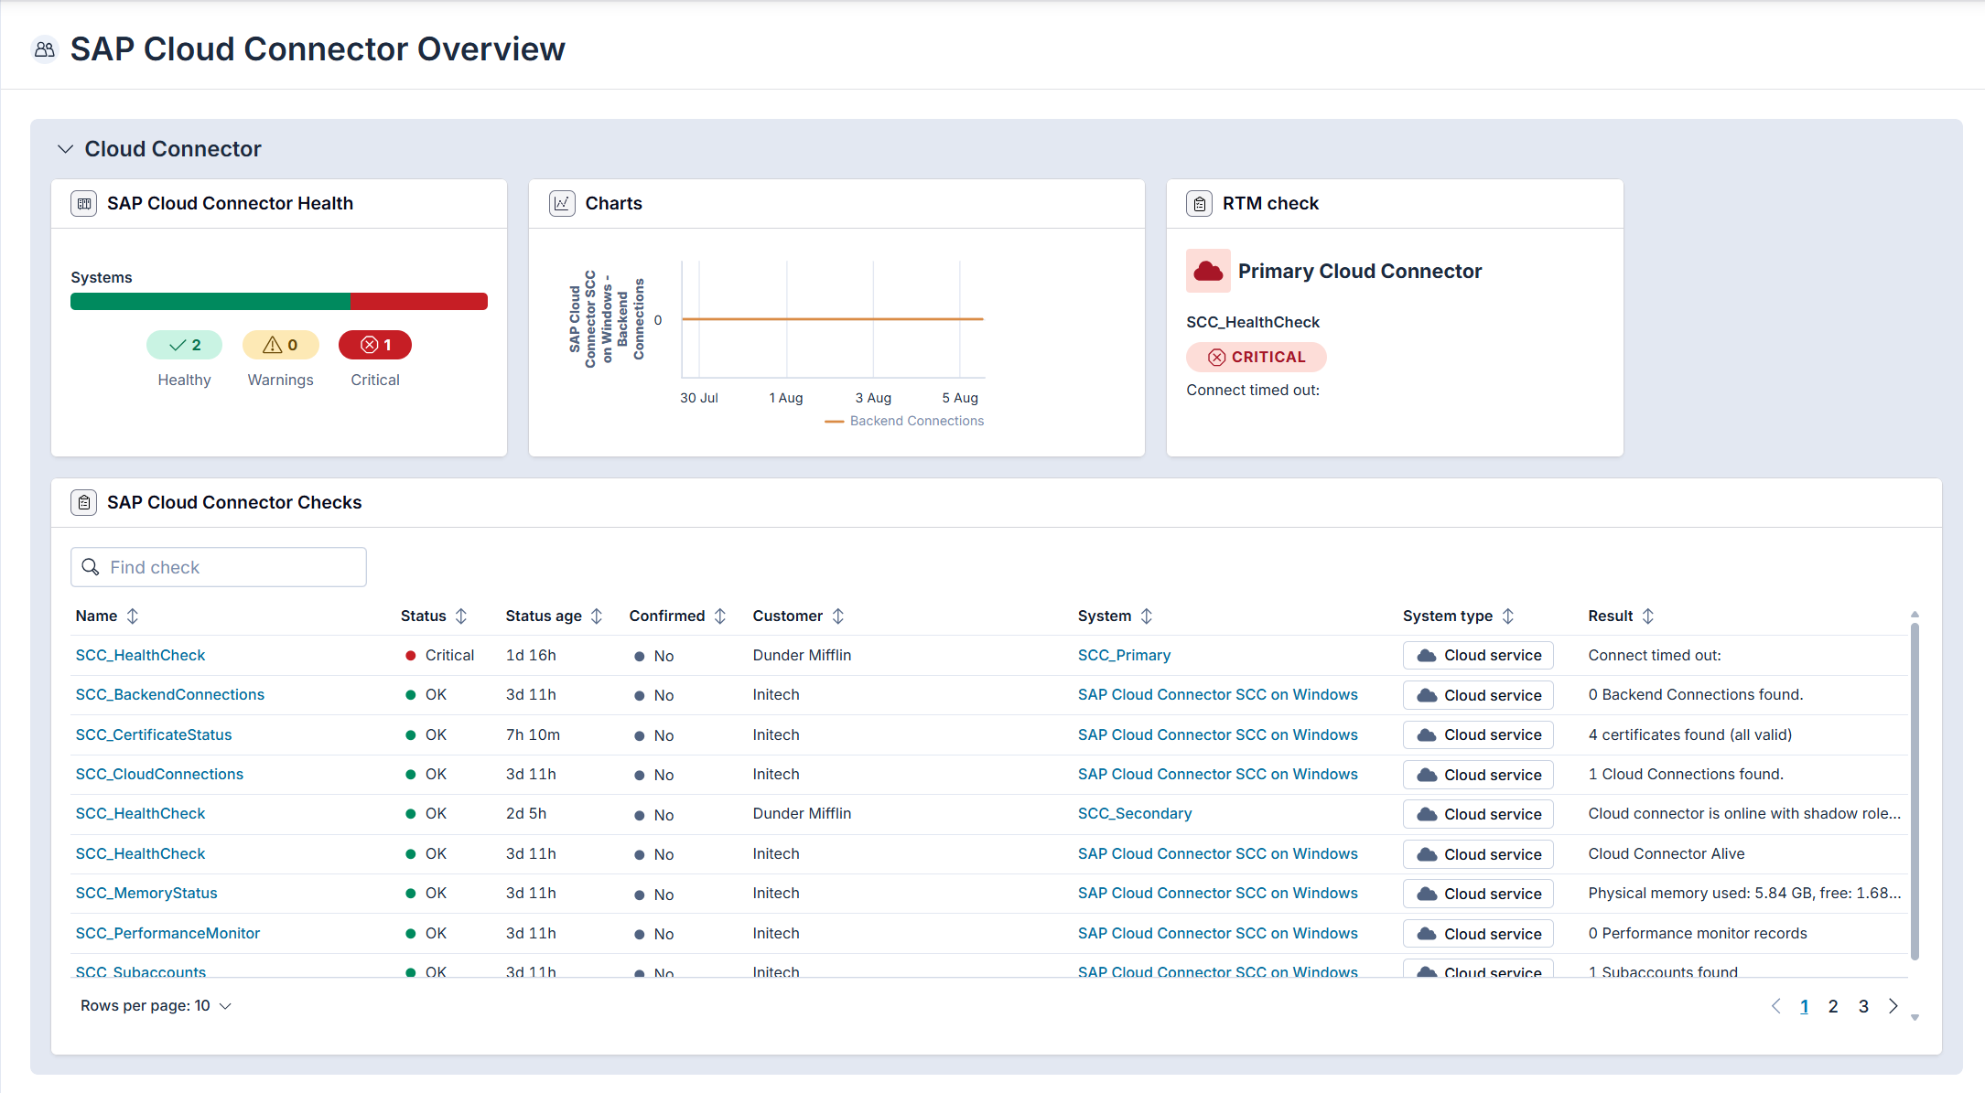Click the orange Backend Connections chart line
The width and height of the screenshot is (1985, 1093).
833,319
